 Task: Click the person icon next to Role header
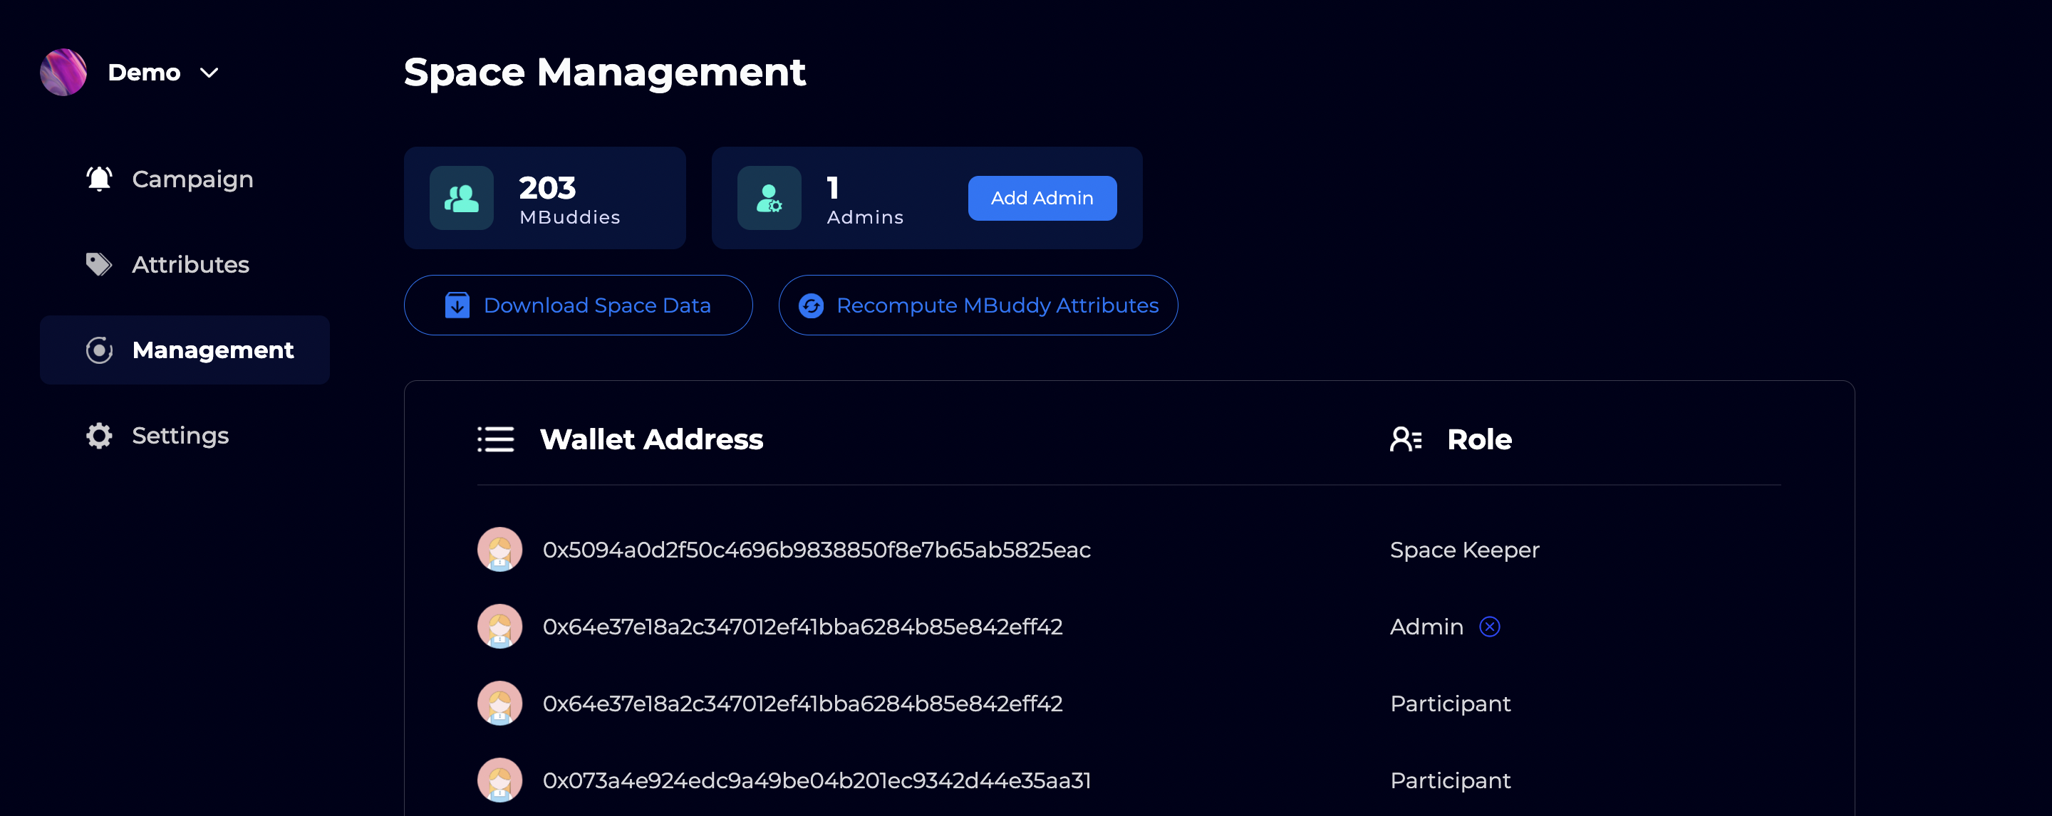[1405, 439]
